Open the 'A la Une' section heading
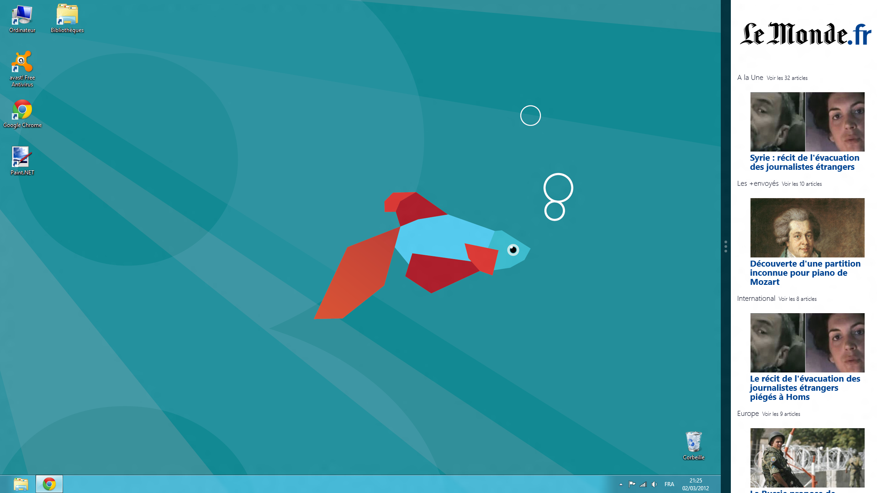 pyautogui.click(x=750, y=78)
